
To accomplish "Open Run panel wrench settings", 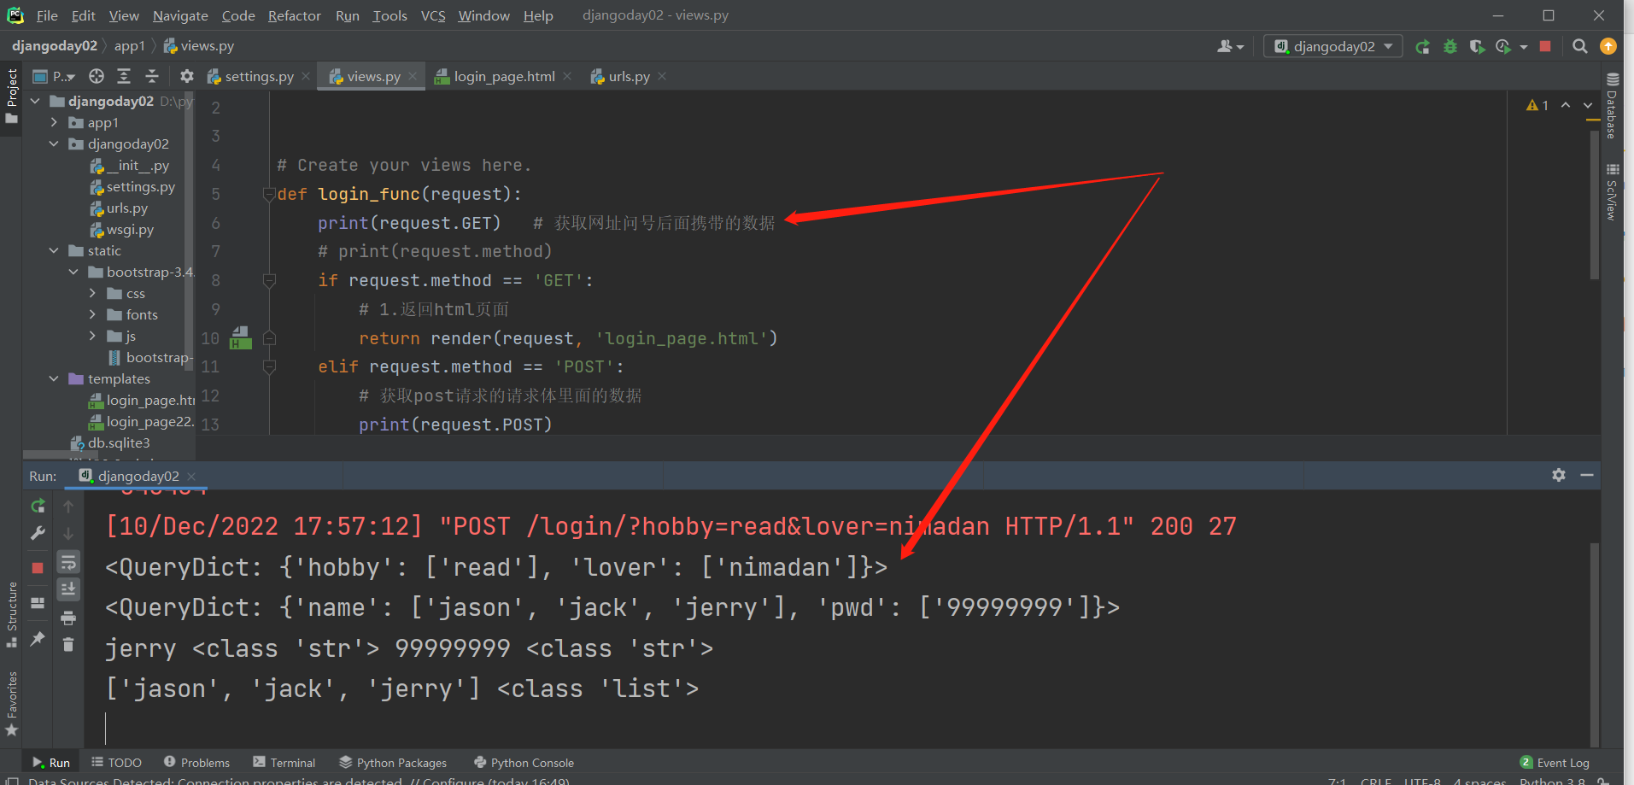I will [38, 533].
